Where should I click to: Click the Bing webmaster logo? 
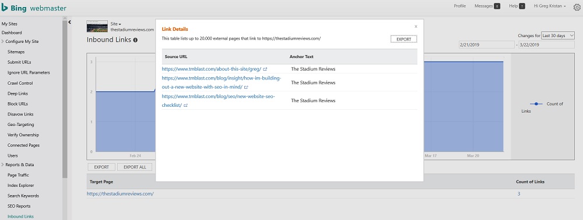point(33,8)
